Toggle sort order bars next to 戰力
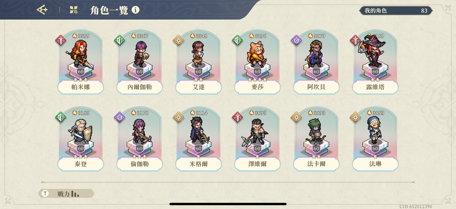This screenshot has height=209, width=456. click(x=75, y=194)
